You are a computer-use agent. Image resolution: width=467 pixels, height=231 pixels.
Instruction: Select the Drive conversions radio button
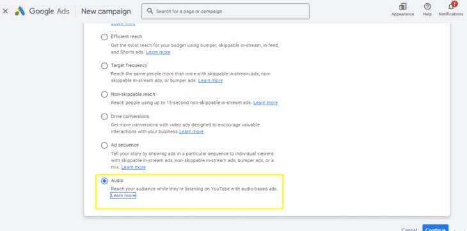(104, 116)
